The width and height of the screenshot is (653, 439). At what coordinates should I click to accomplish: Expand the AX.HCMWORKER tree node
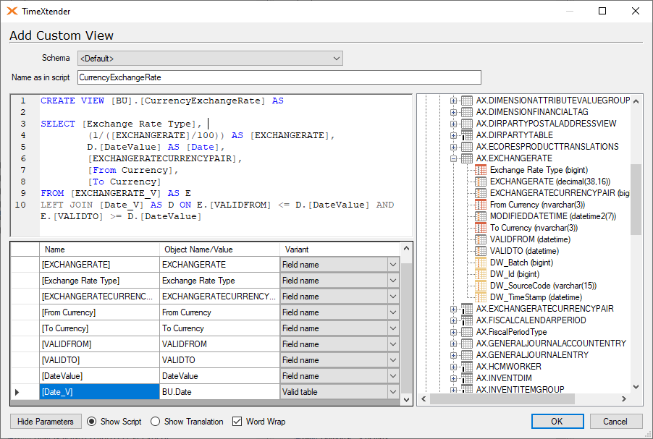[x=453, y=367]
